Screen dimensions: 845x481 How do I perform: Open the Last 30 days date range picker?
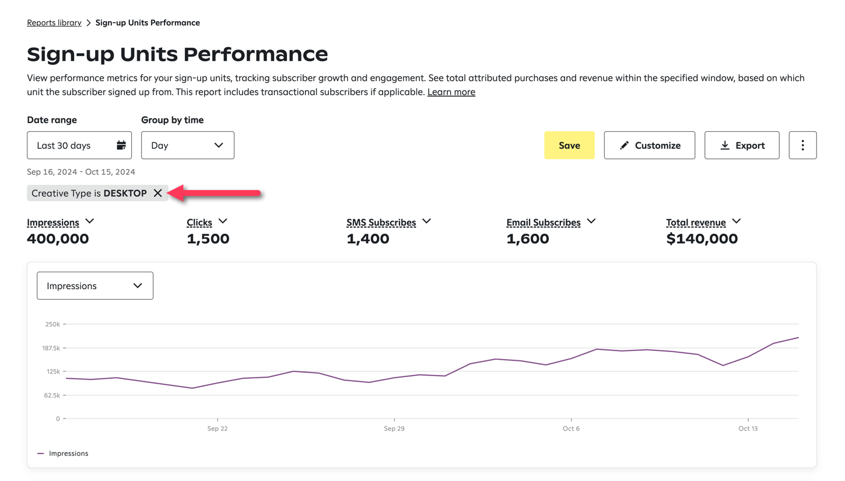click(x=79, y=145)
